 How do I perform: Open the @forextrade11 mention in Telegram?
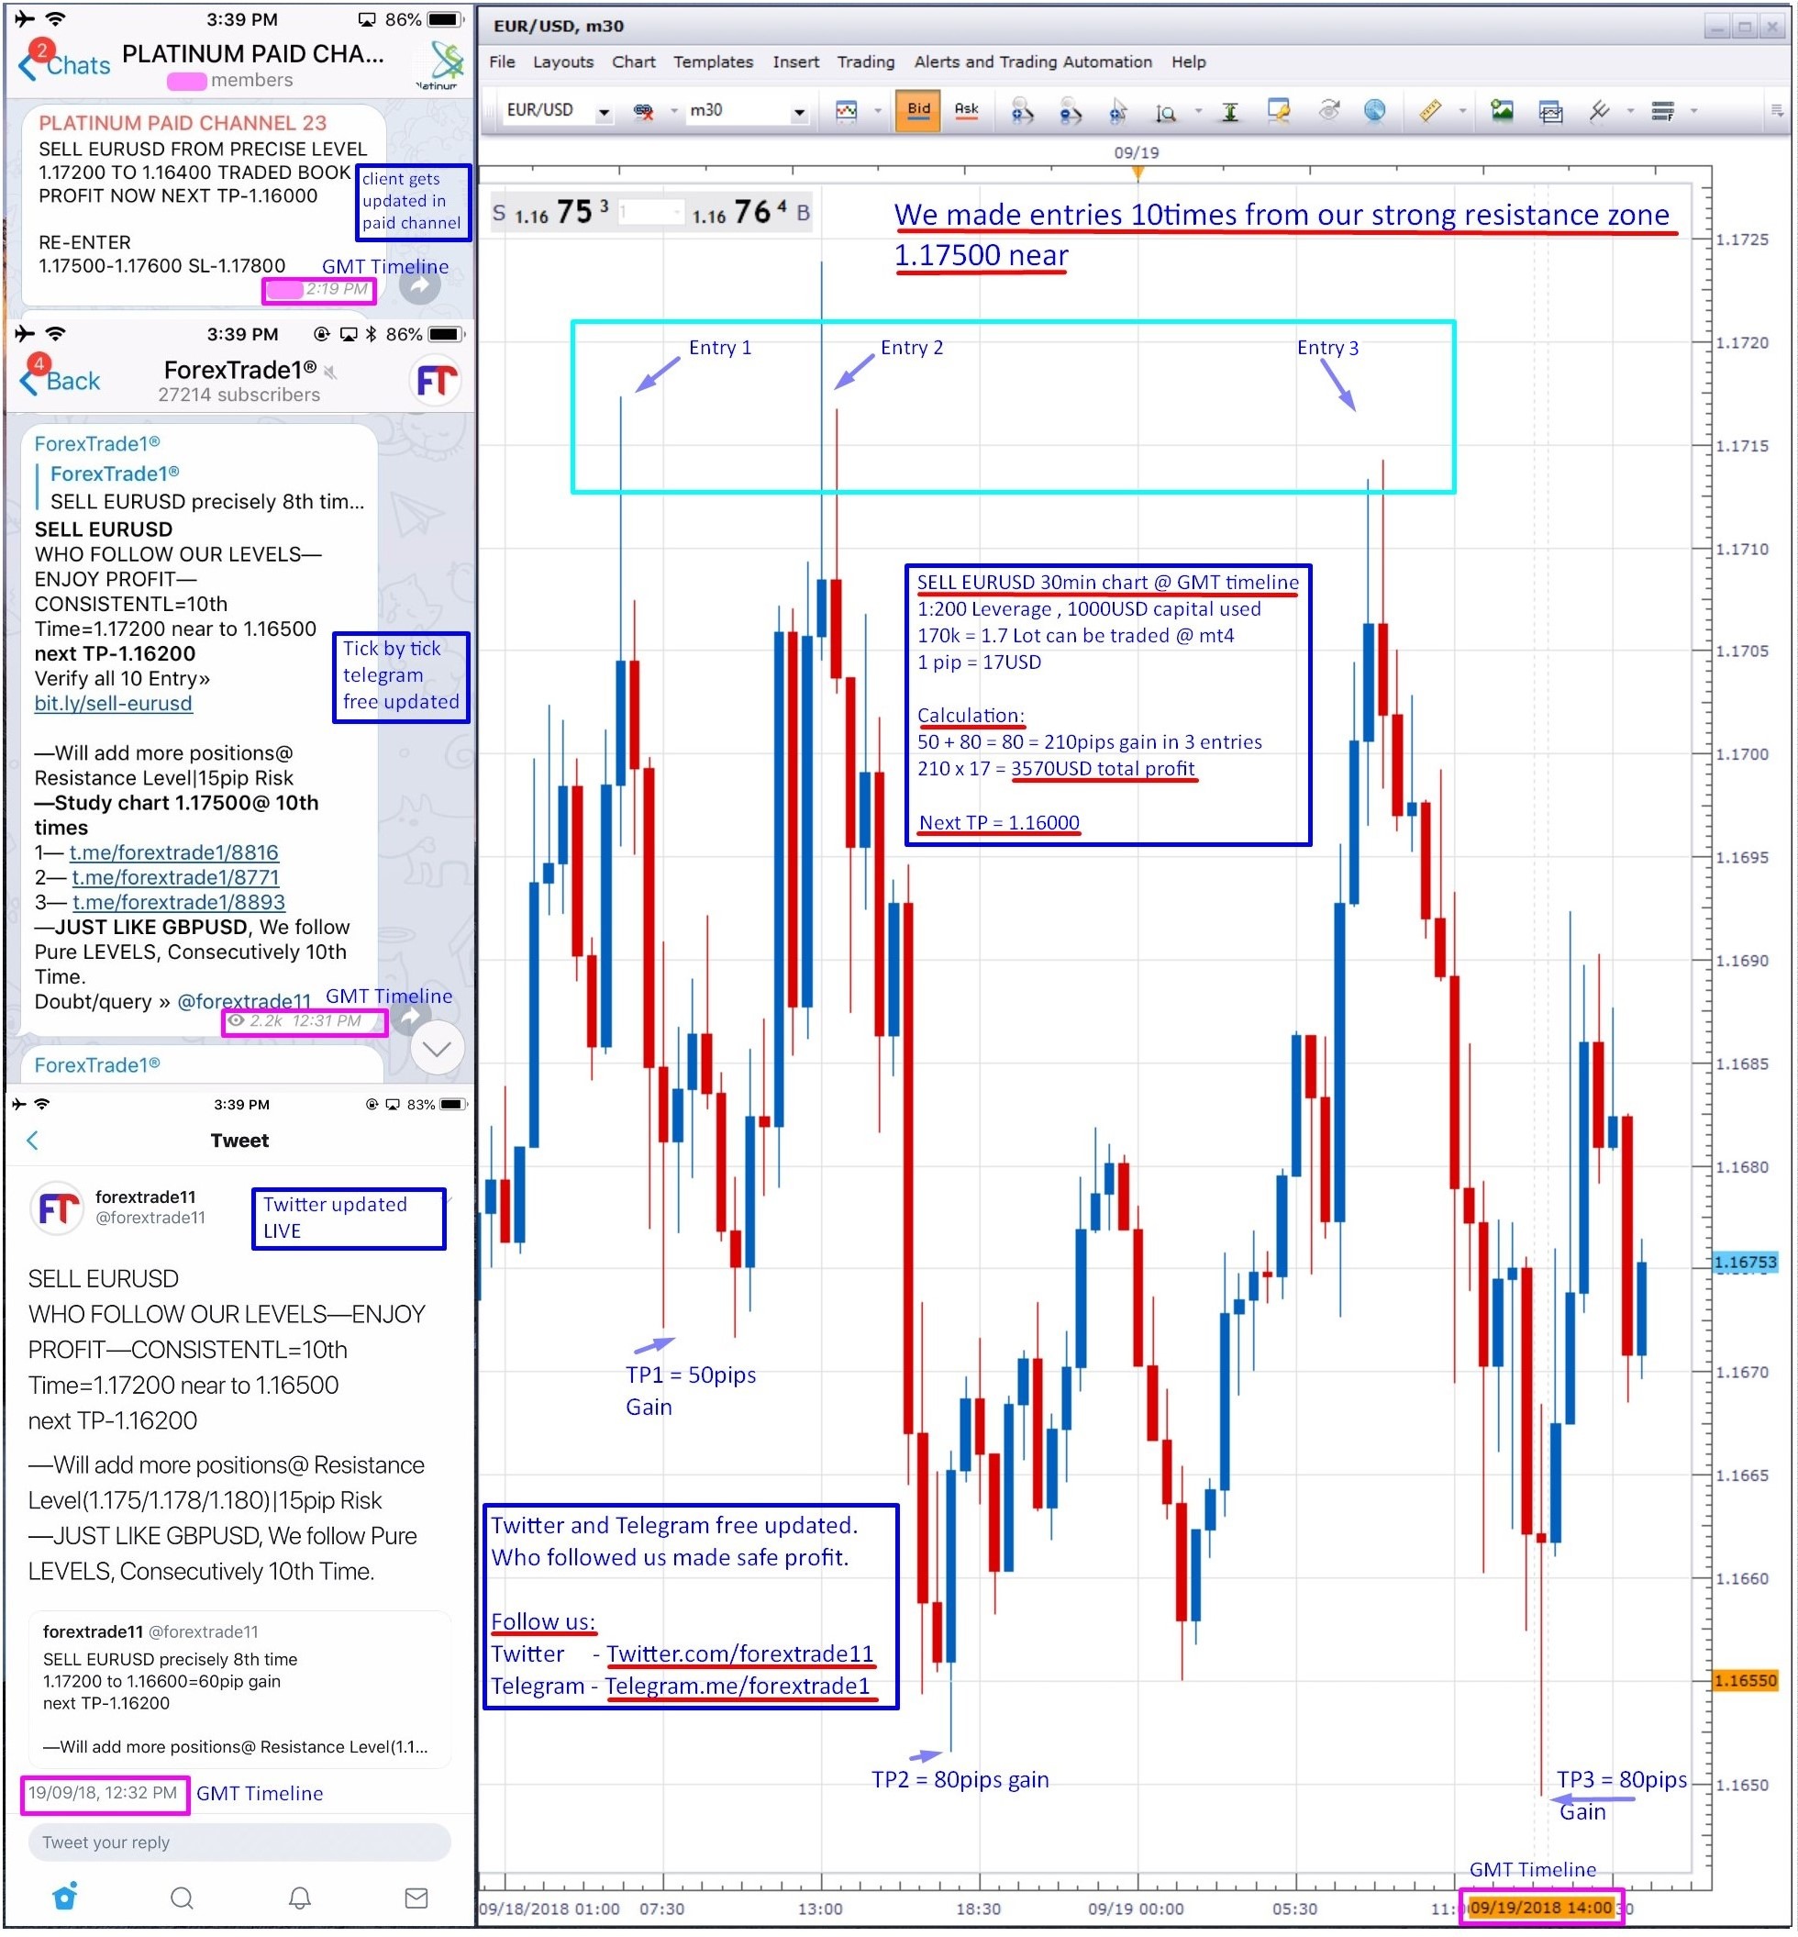tap(244, 1002)
